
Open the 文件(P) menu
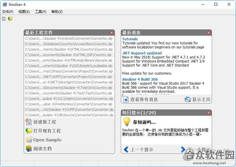7,12
